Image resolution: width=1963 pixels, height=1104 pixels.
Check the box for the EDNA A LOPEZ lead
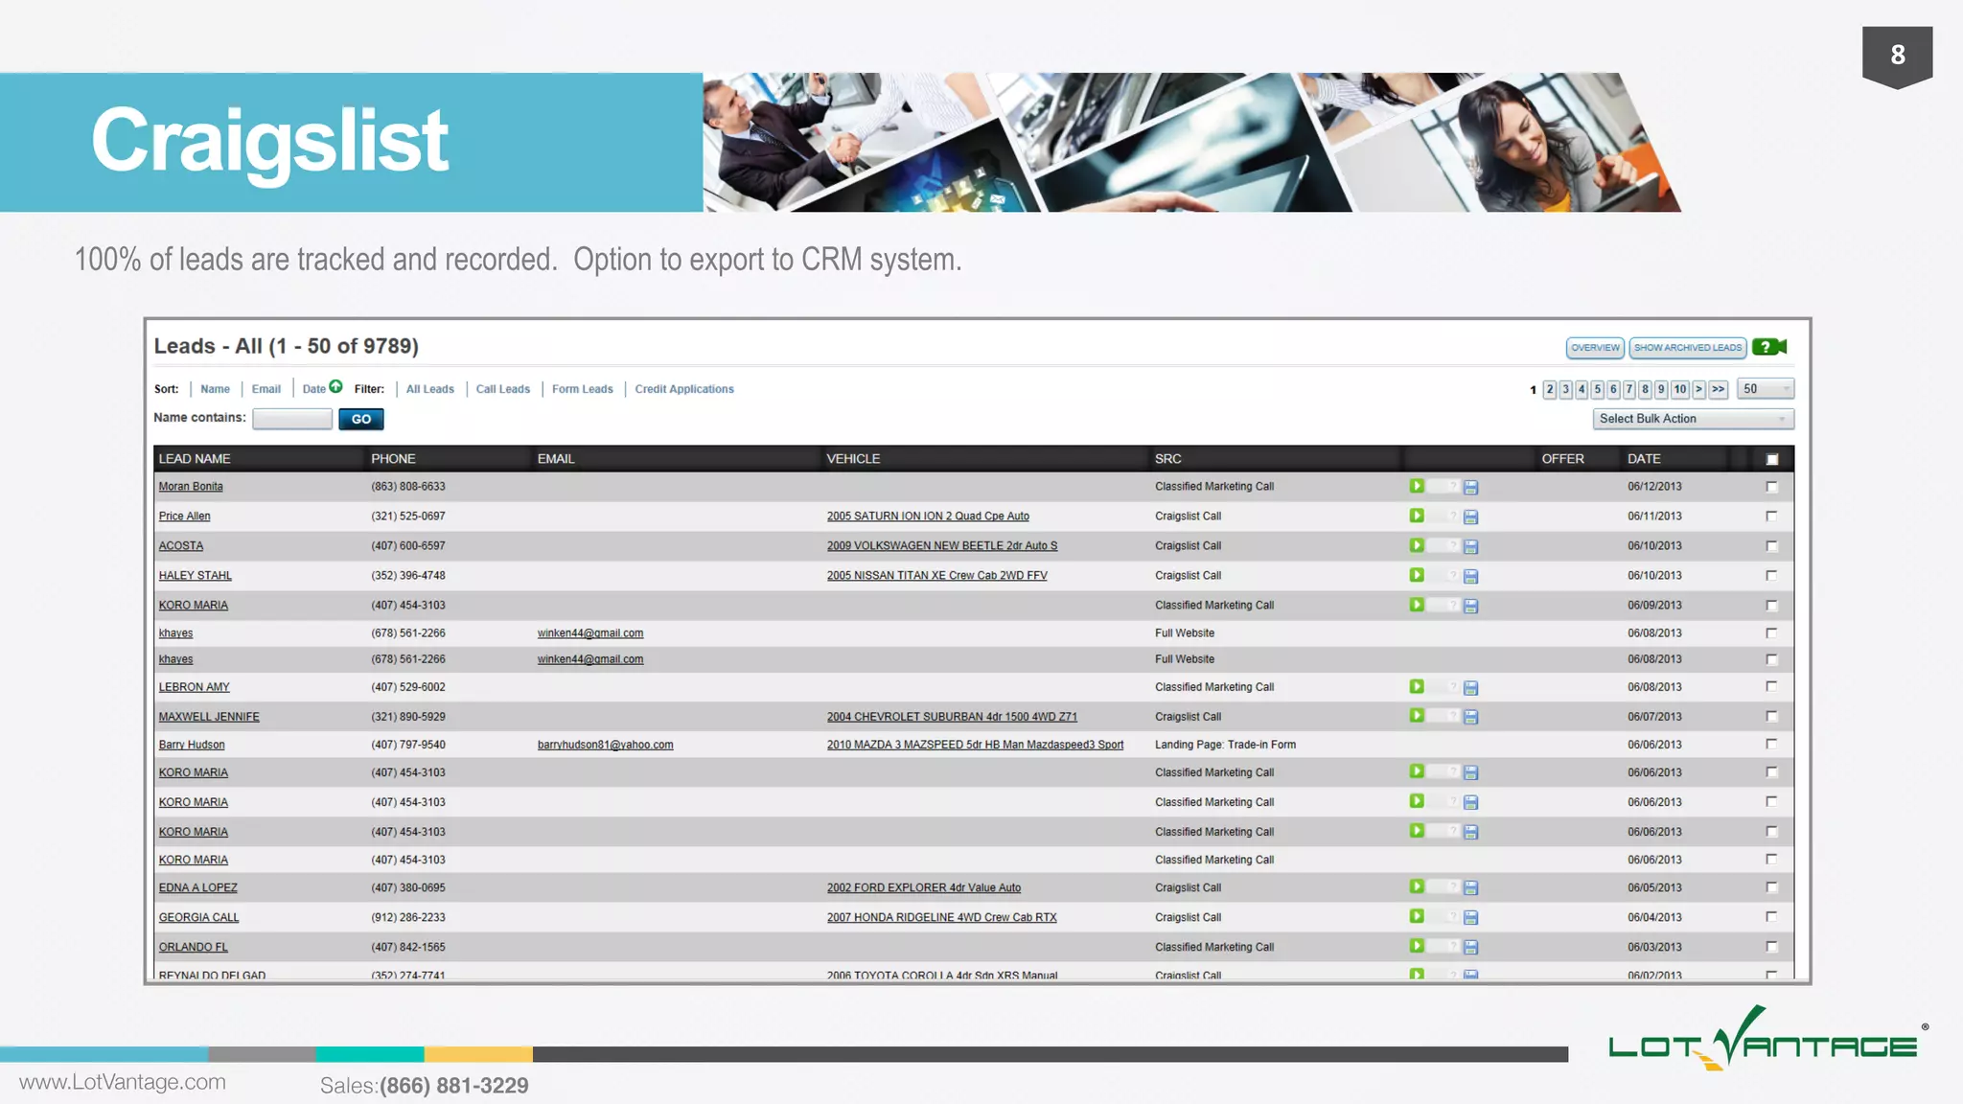pyautogui.click(x=1771, y=887)
